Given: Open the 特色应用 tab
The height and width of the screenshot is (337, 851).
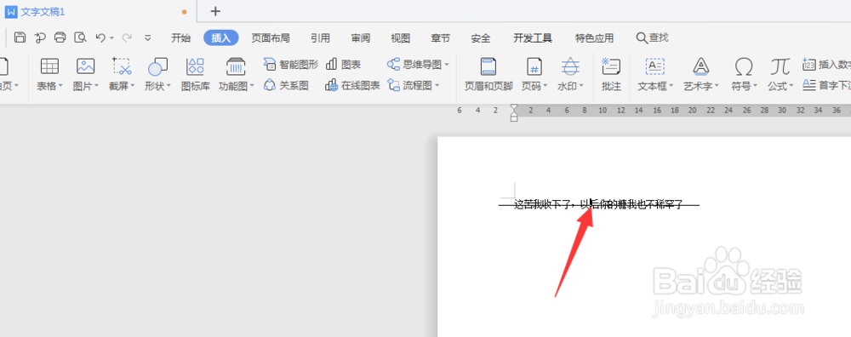Looking at the screenshot, I should coord(594,38).
